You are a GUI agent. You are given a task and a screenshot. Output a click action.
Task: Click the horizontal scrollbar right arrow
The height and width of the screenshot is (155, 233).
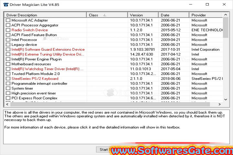coord(220,104)
